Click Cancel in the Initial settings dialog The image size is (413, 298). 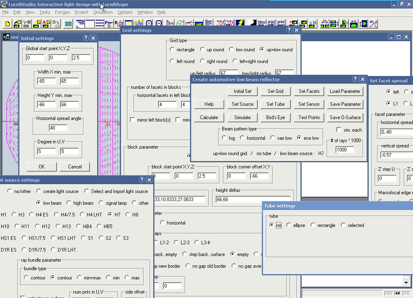point(75,167)
